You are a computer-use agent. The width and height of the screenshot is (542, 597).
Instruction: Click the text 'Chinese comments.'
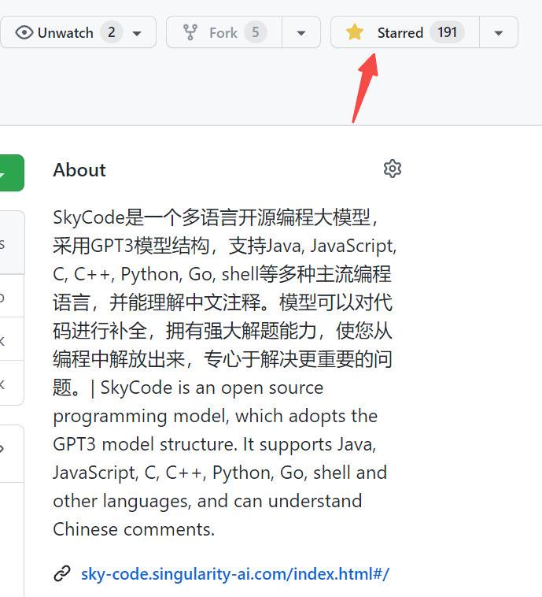coord(134,529)
